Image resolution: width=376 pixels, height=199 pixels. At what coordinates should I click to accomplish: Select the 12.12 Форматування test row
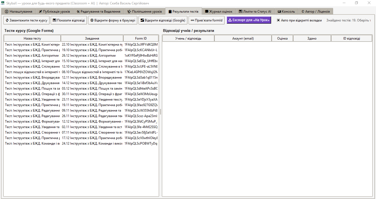coord(81,121)
